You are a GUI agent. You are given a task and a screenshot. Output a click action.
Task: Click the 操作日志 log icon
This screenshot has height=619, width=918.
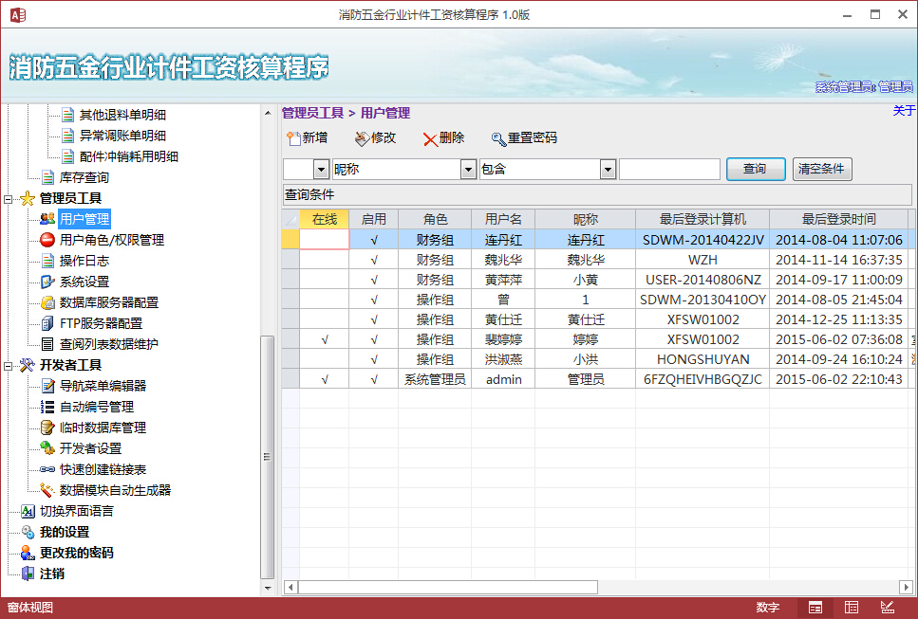click(48, 261)
